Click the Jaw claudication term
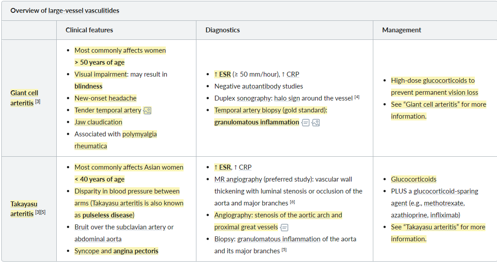497x263 pixels. pyautogui.click(x=98, y=122)
